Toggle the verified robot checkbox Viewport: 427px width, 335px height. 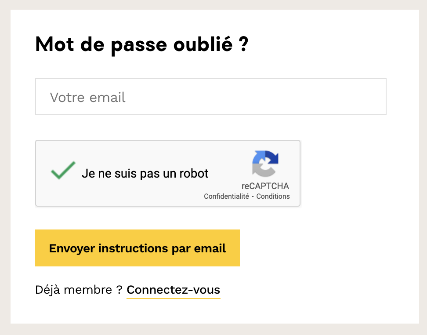[x=63, y=171]
